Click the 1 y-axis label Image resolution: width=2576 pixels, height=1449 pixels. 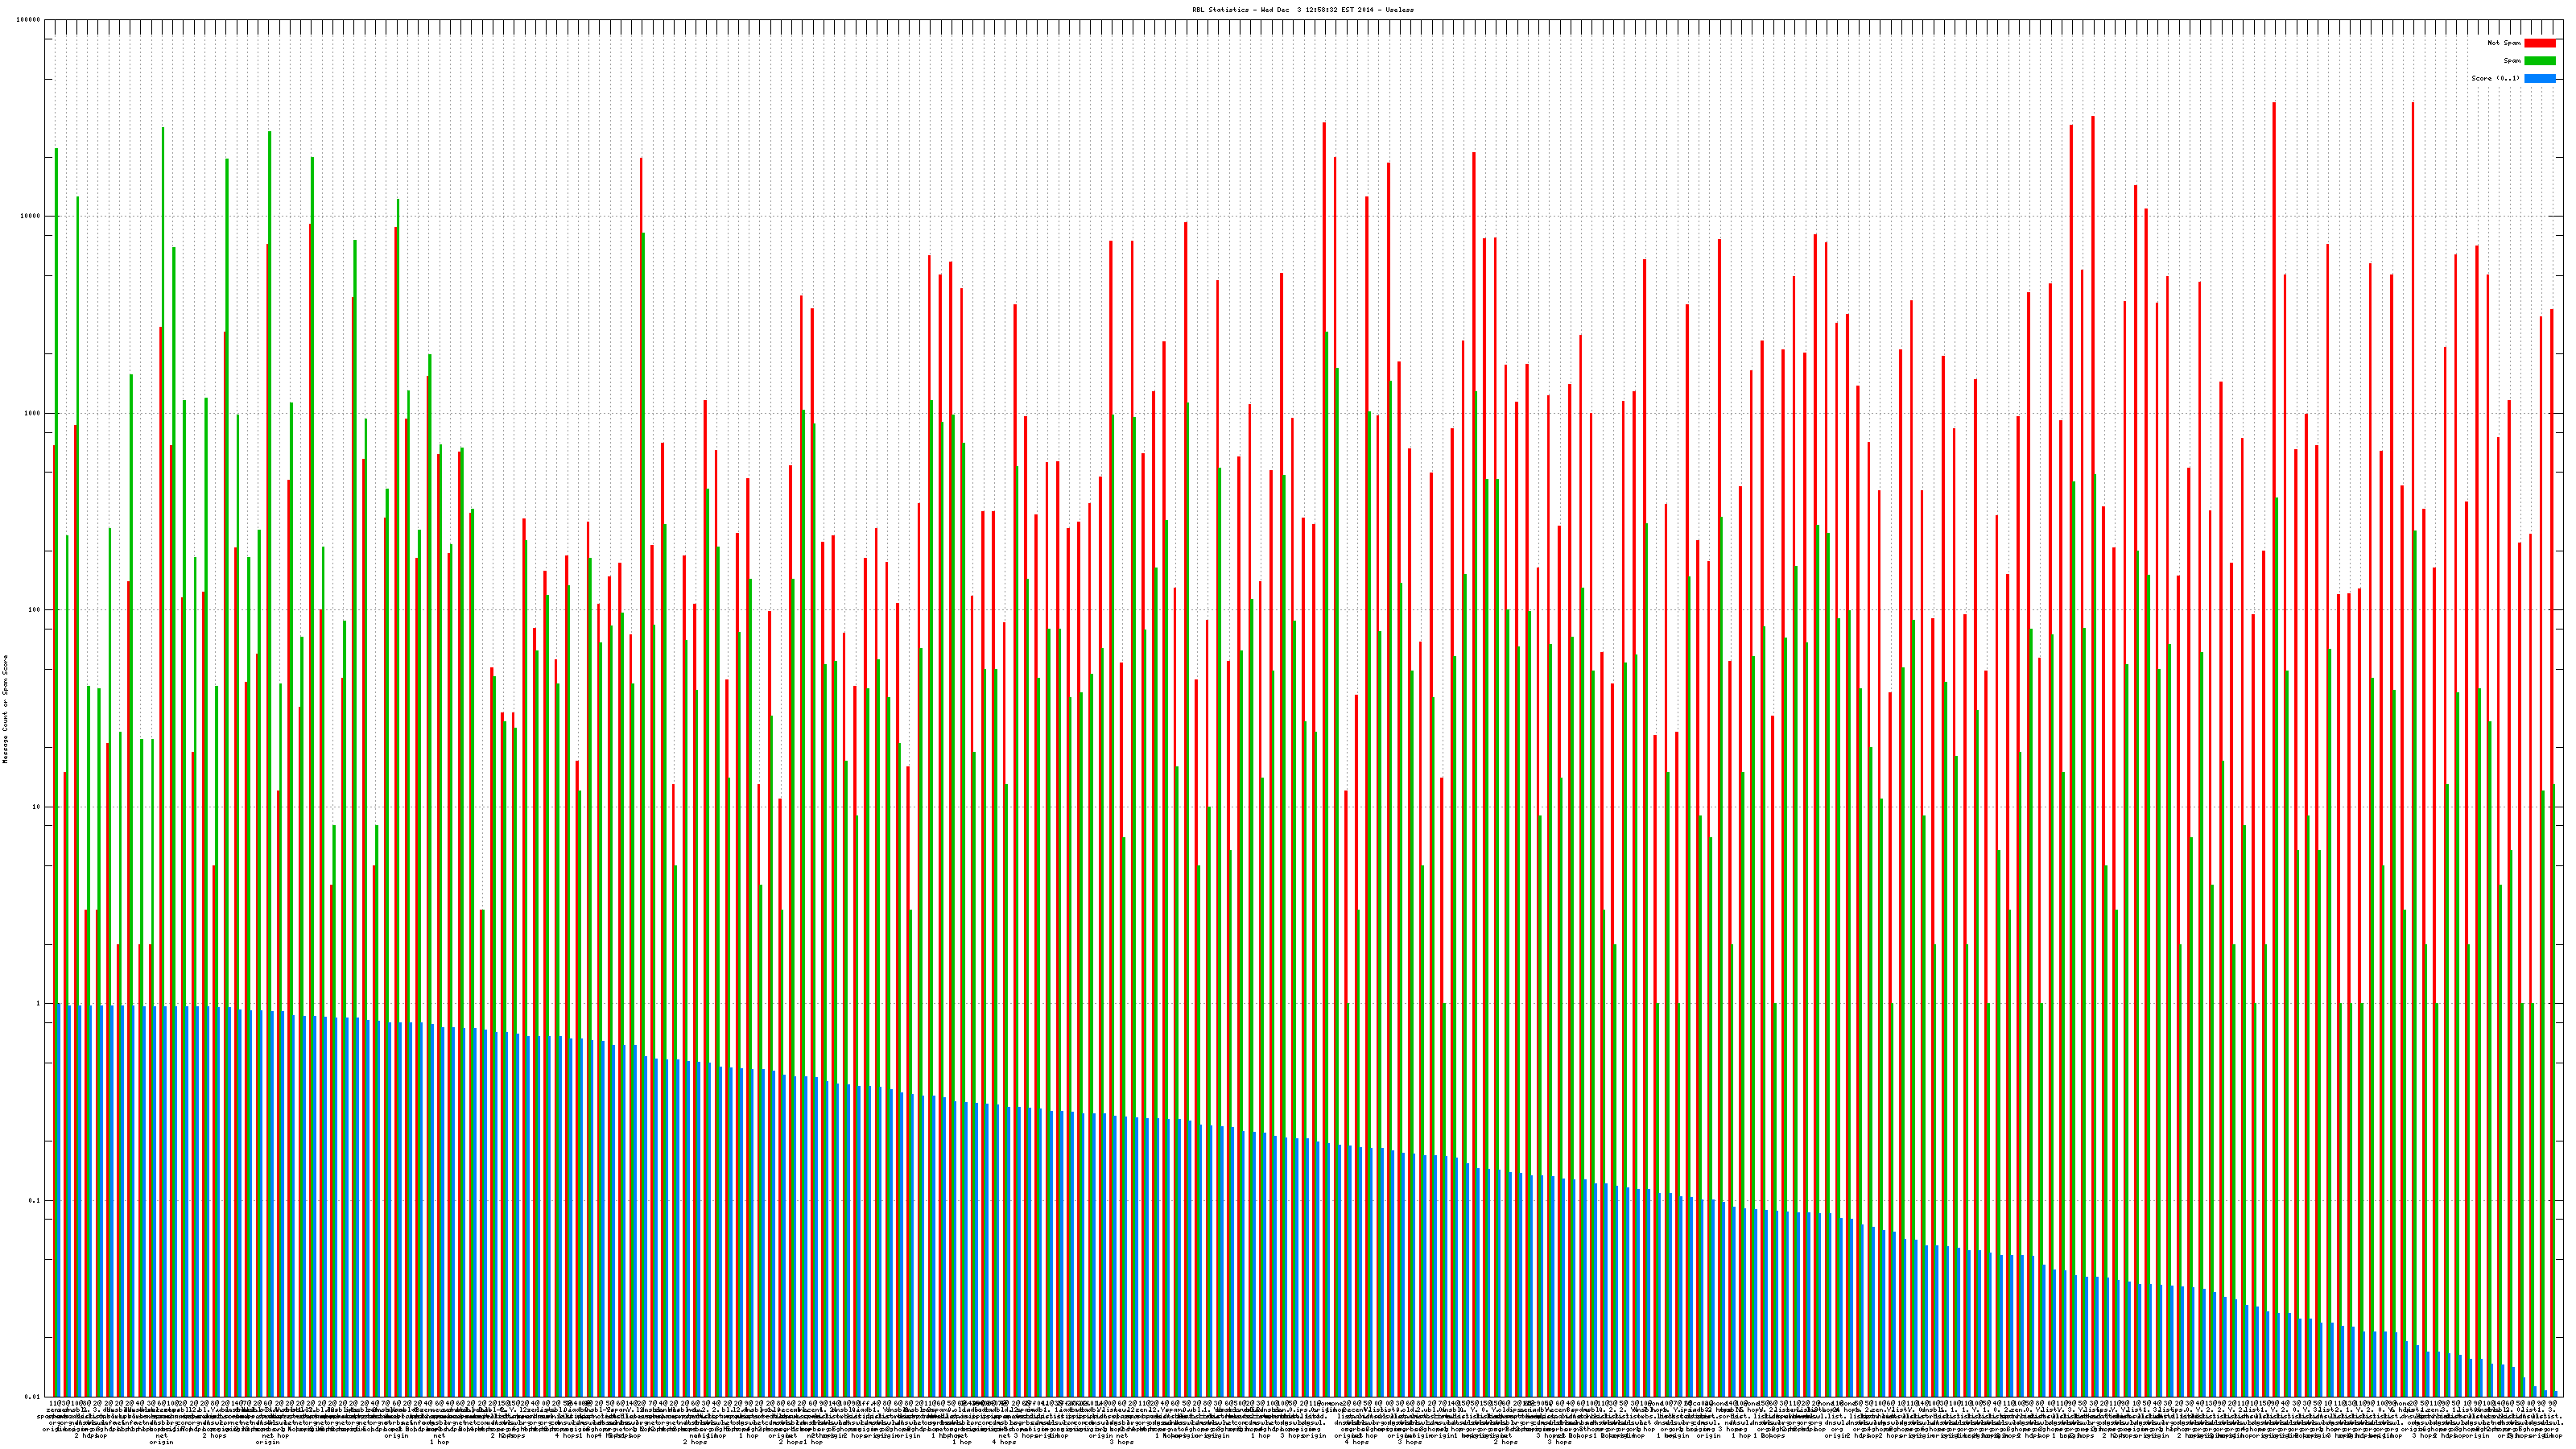point(39,1003)
